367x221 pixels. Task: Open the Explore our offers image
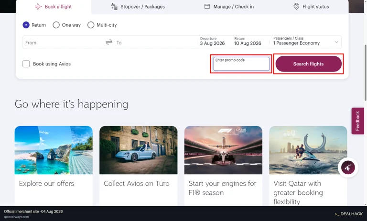(54, 150)
